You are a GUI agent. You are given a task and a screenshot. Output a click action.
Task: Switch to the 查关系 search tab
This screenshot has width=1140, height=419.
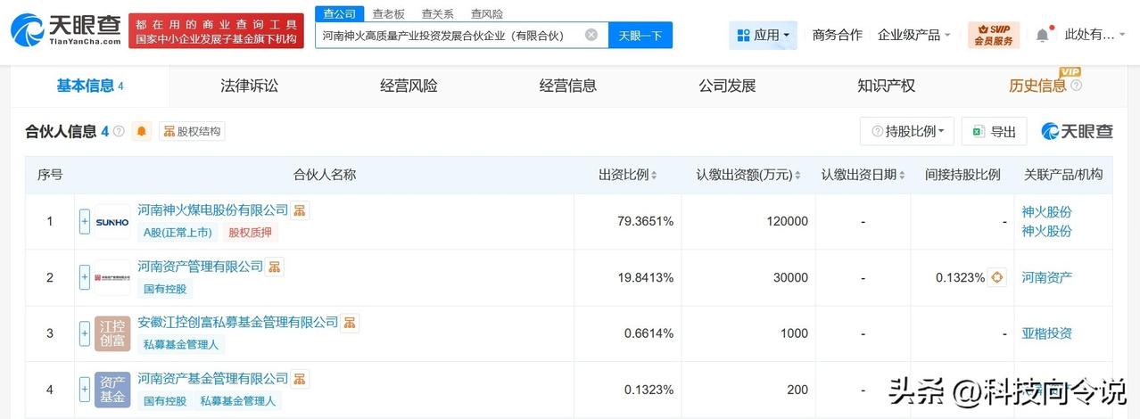pos(437,13)
